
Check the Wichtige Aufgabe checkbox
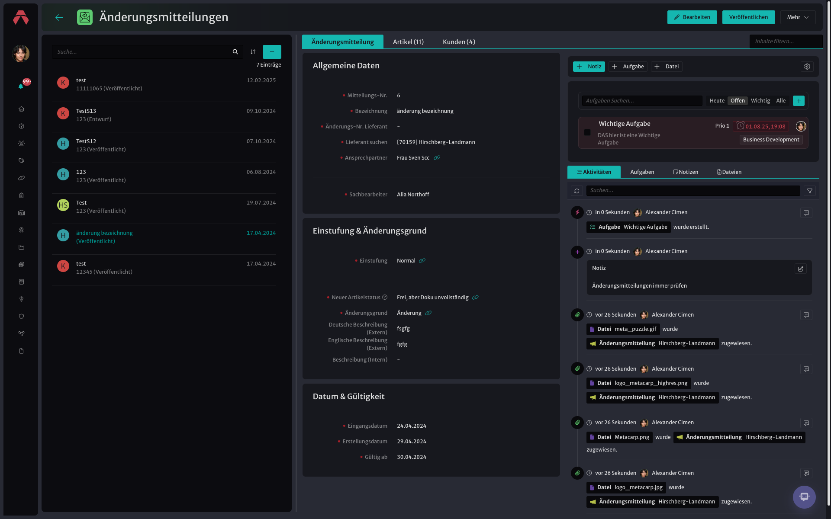[x=587, y=132]
